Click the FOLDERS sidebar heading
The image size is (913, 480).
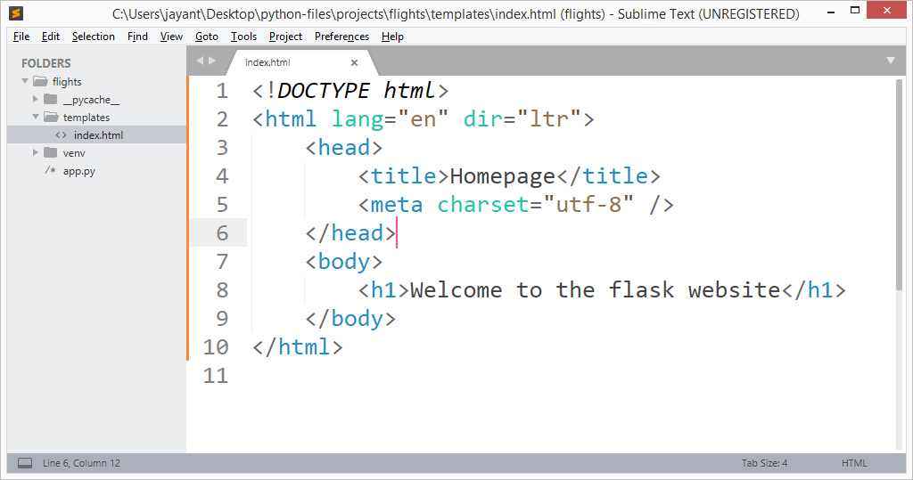coord(46,63)
